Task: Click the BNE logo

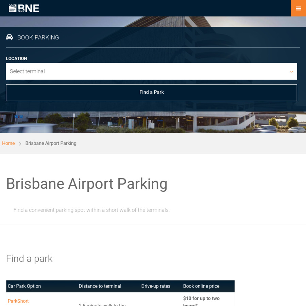Action: [24, 8]
